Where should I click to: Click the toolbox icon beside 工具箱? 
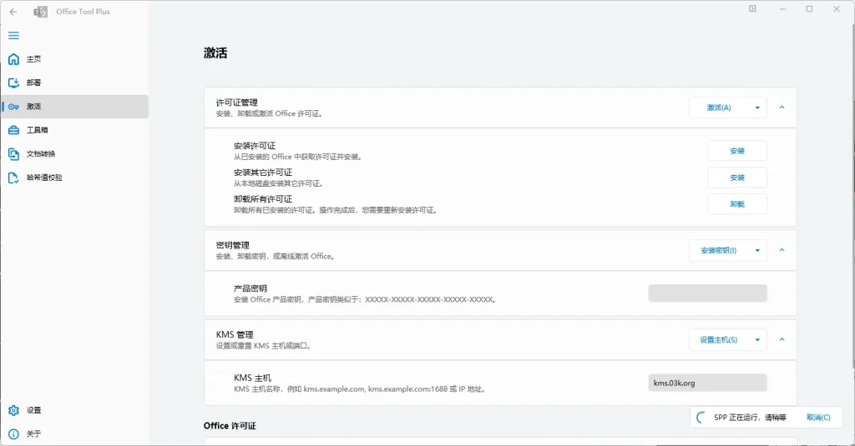(13, 130)
